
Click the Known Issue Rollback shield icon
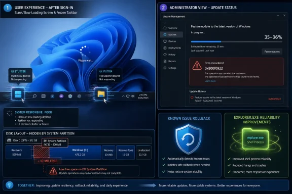pyautogui.click(x=189, y=139)
